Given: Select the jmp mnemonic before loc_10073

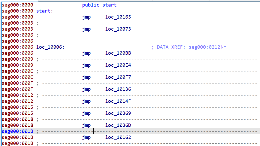Looking at the screenshot, I should [86, 29].
